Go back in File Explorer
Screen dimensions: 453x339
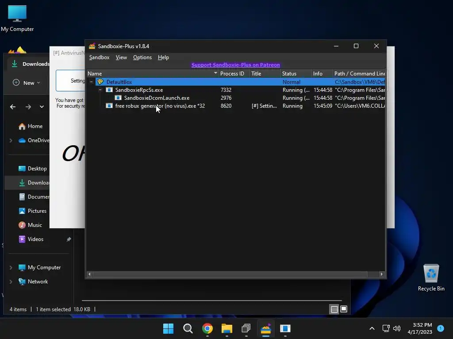13,107
